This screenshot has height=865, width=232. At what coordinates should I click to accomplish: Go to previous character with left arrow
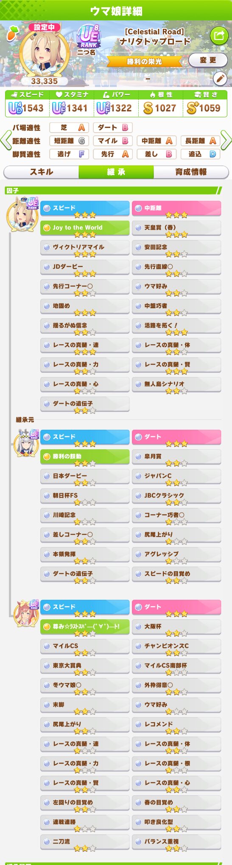(x=6, y=140)
